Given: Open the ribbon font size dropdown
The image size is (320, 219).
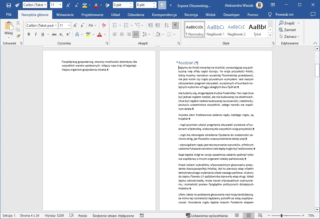Looking at the screenshot, I should (x=69, y=25).
